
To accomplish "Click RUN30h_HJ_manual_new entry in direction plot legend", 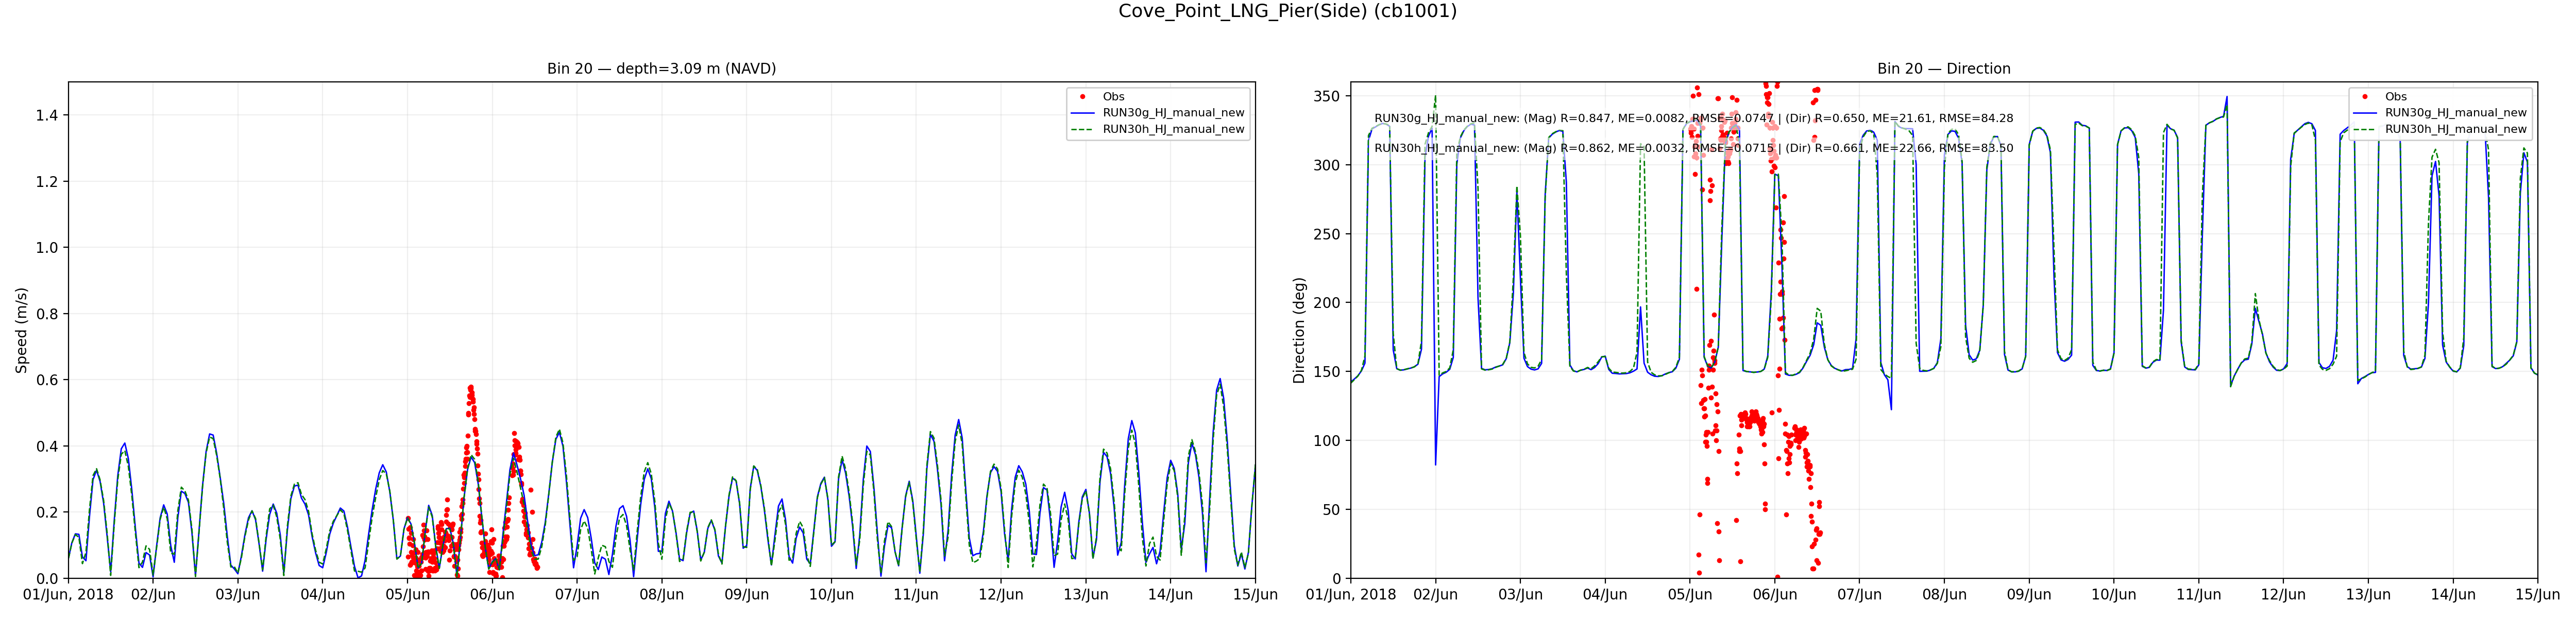I will (x=2455, y=129).
